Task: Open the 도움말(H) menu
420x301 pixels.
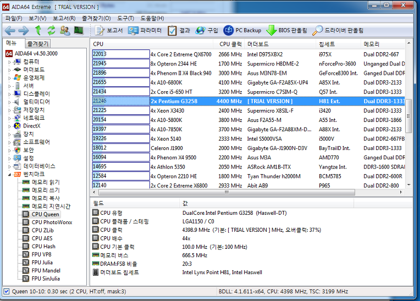Action: tap(152, 18)
